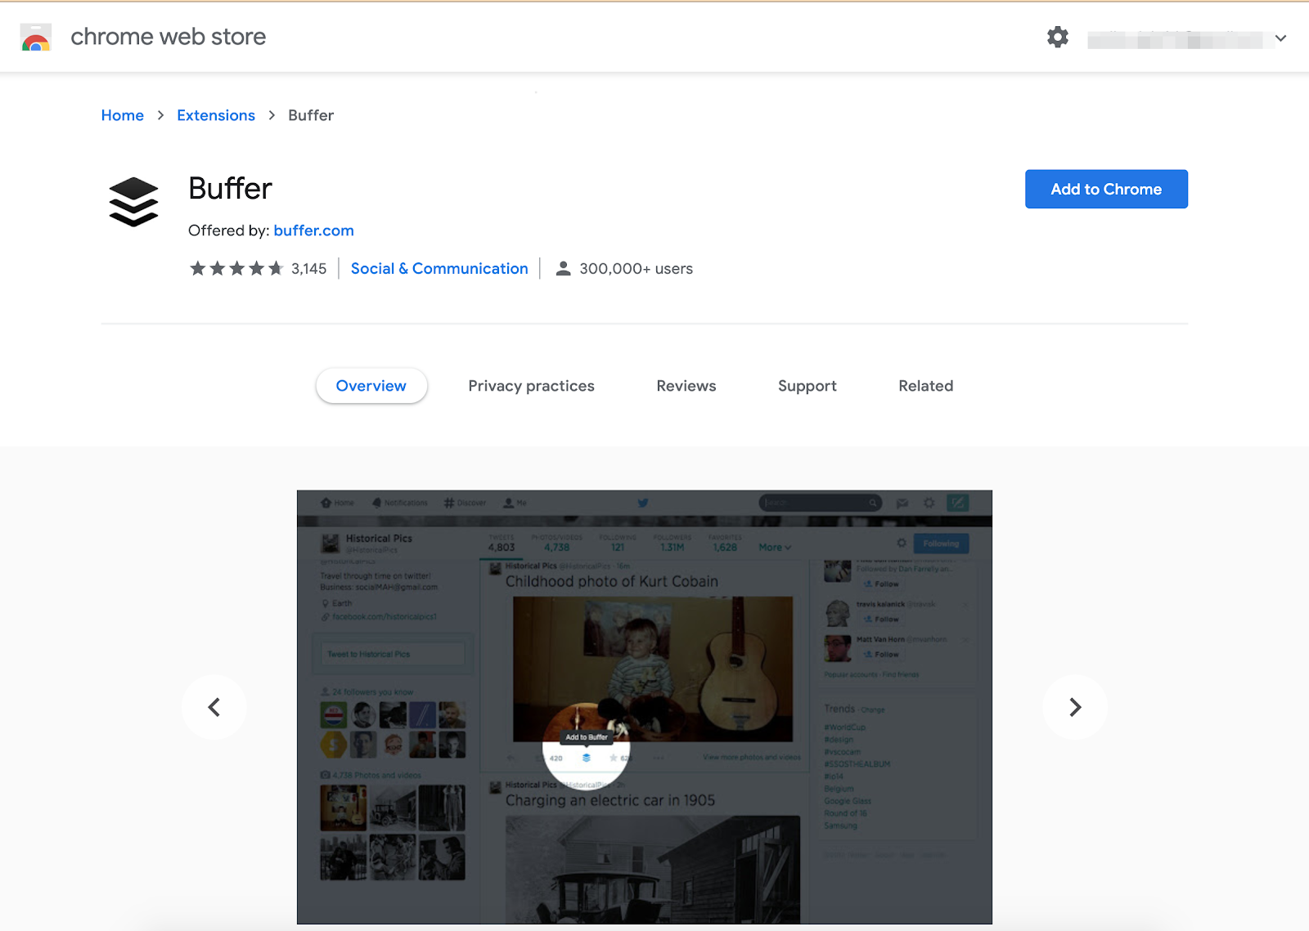Click the Buffer breadcrumb text
1309x931 pixels.
pyautogui.click(x=311, y=115)
